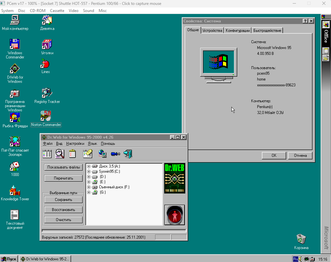
Task: Click the exit door icon in Dr.Web toolbar
Action: 128,154
